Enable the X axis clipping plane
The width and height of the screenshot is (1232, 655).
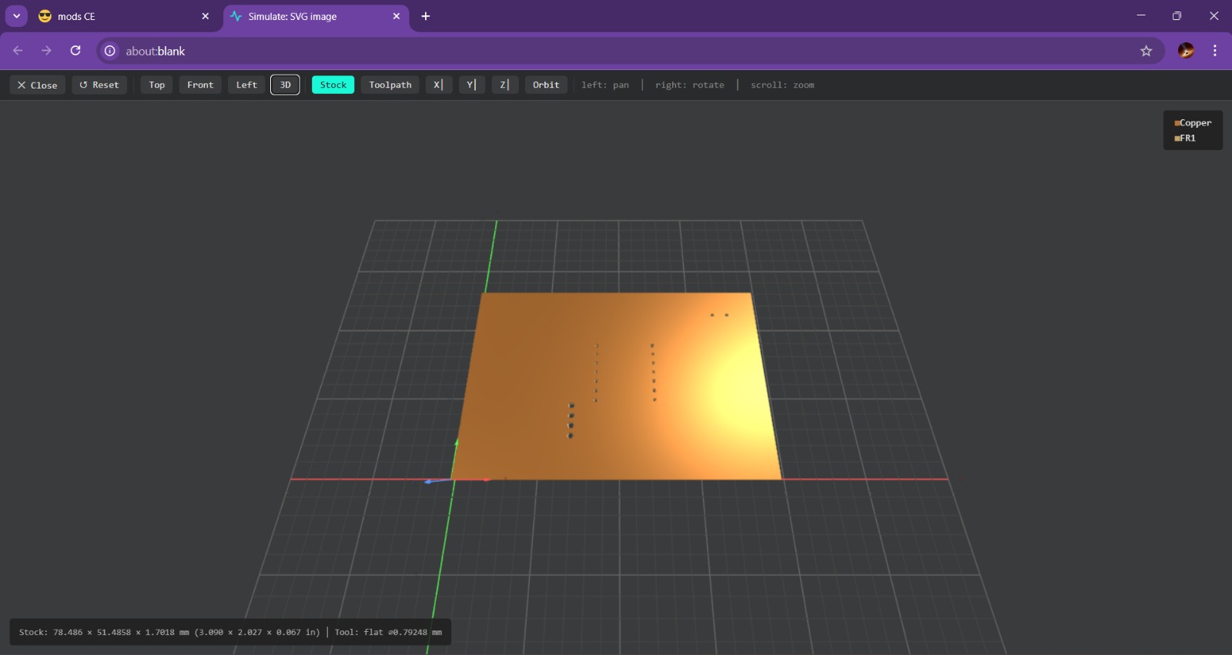point(438,85)
